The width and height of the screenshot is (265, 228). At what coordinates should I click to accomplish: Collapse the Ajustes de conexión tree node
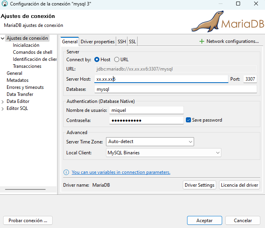(x=3, y=38)
